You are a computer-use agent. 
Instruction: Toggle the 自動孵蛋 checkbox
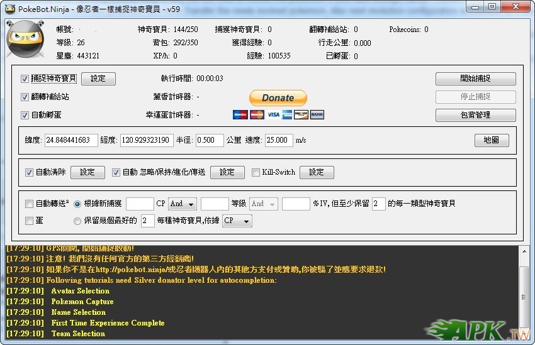(25, 115)
